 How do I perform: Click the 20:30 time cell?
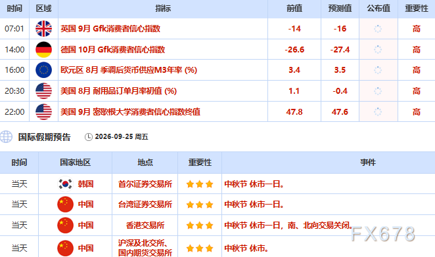(x=14, y=91)
